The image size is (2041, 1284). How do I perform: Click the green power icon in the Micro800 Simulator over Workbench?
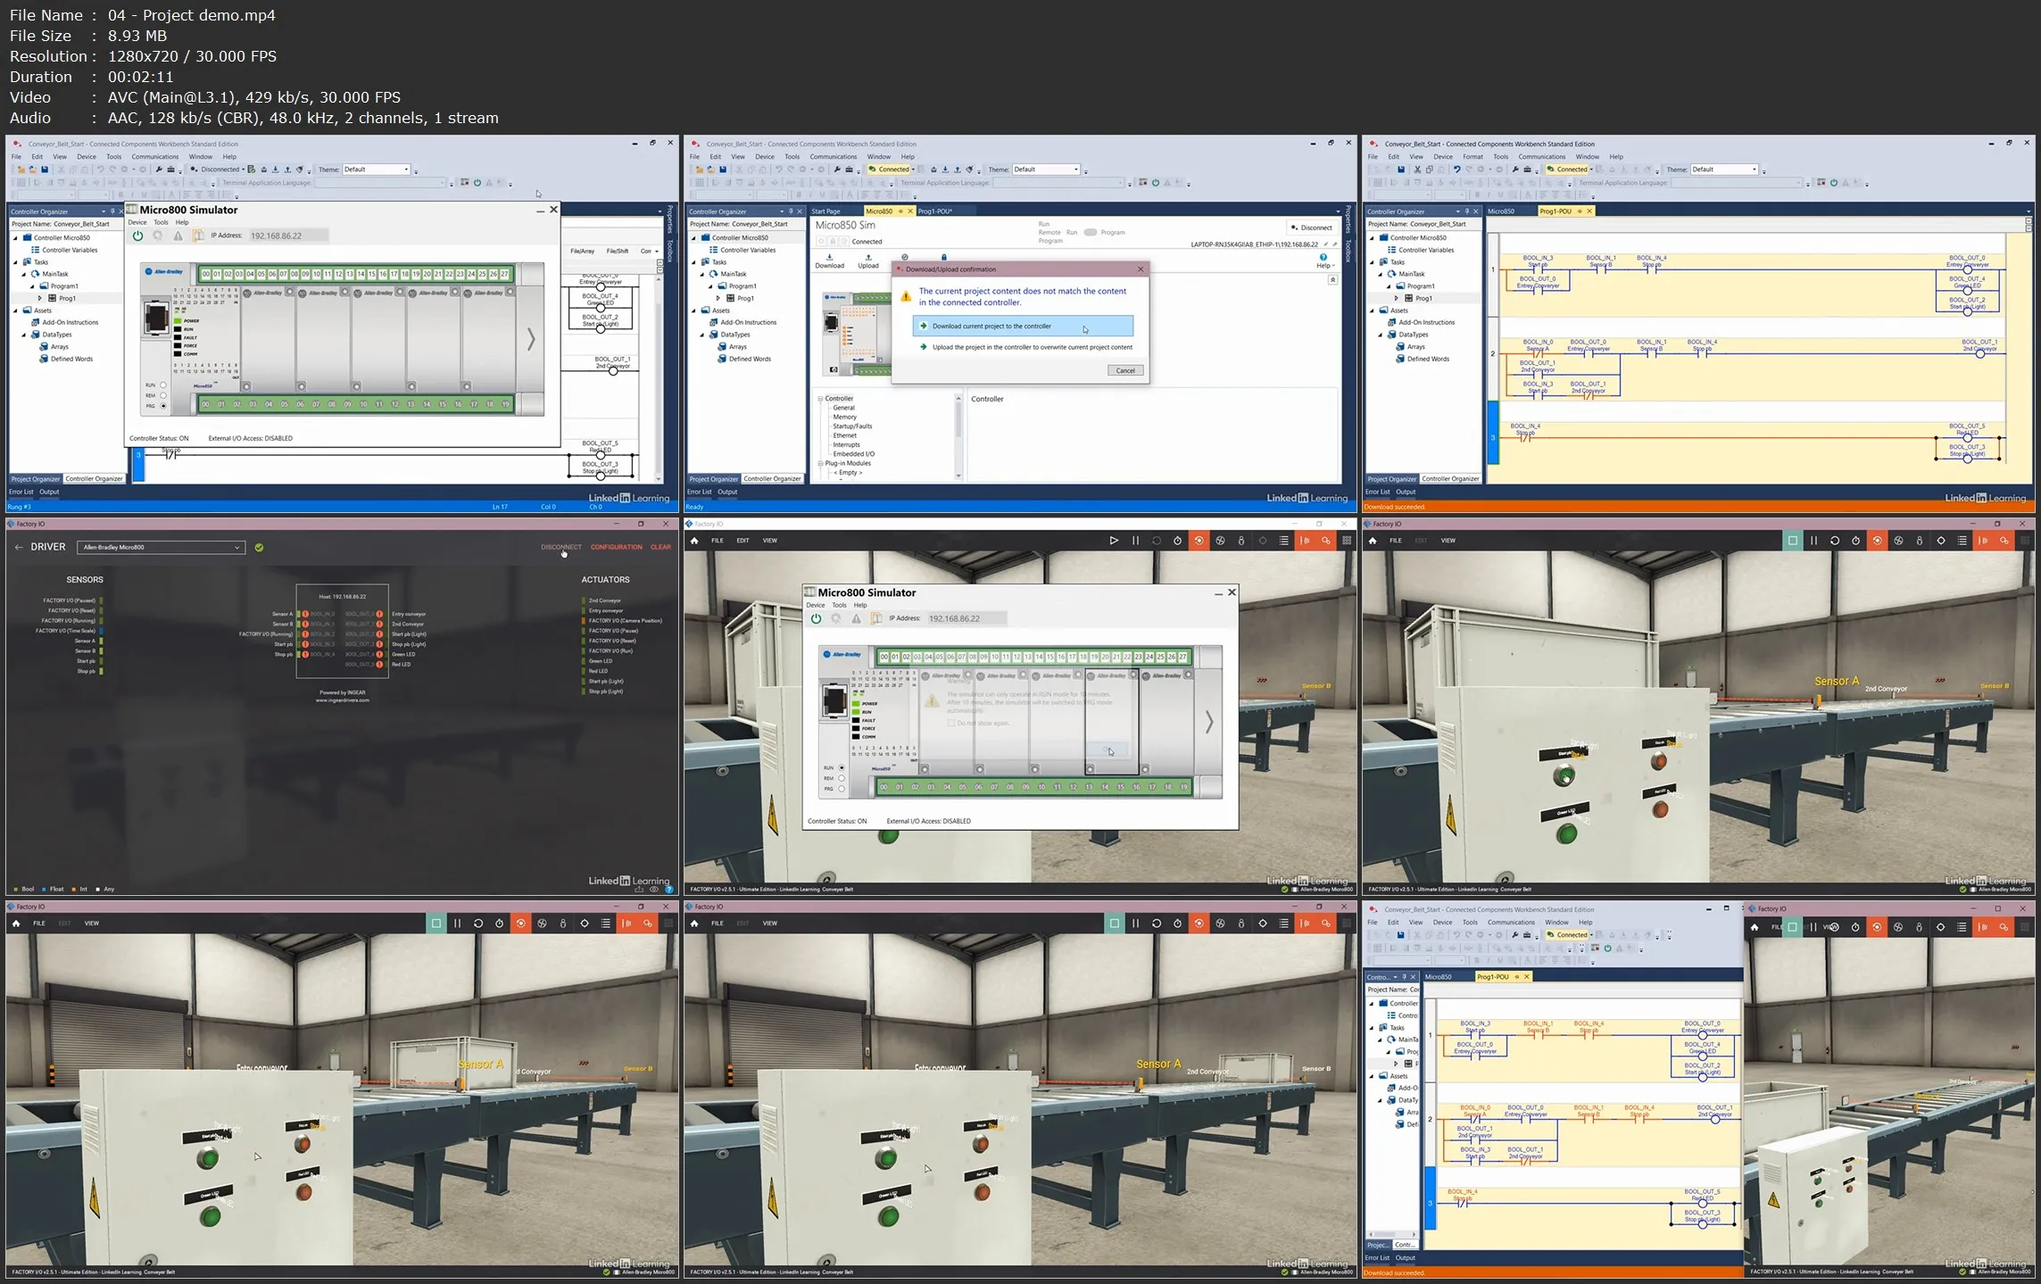click(x=137, y=236)
